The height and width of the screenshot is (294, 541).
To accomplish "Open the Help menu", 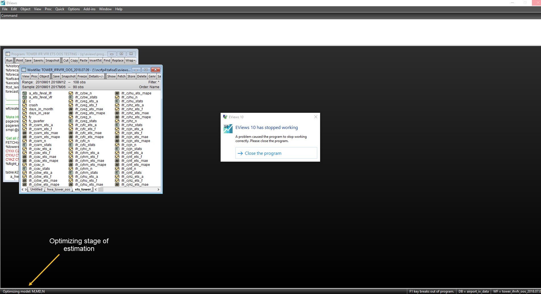I will (119, 9).
